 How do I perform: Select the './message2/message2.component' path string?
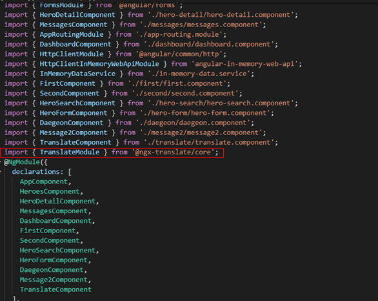(201, 133)
